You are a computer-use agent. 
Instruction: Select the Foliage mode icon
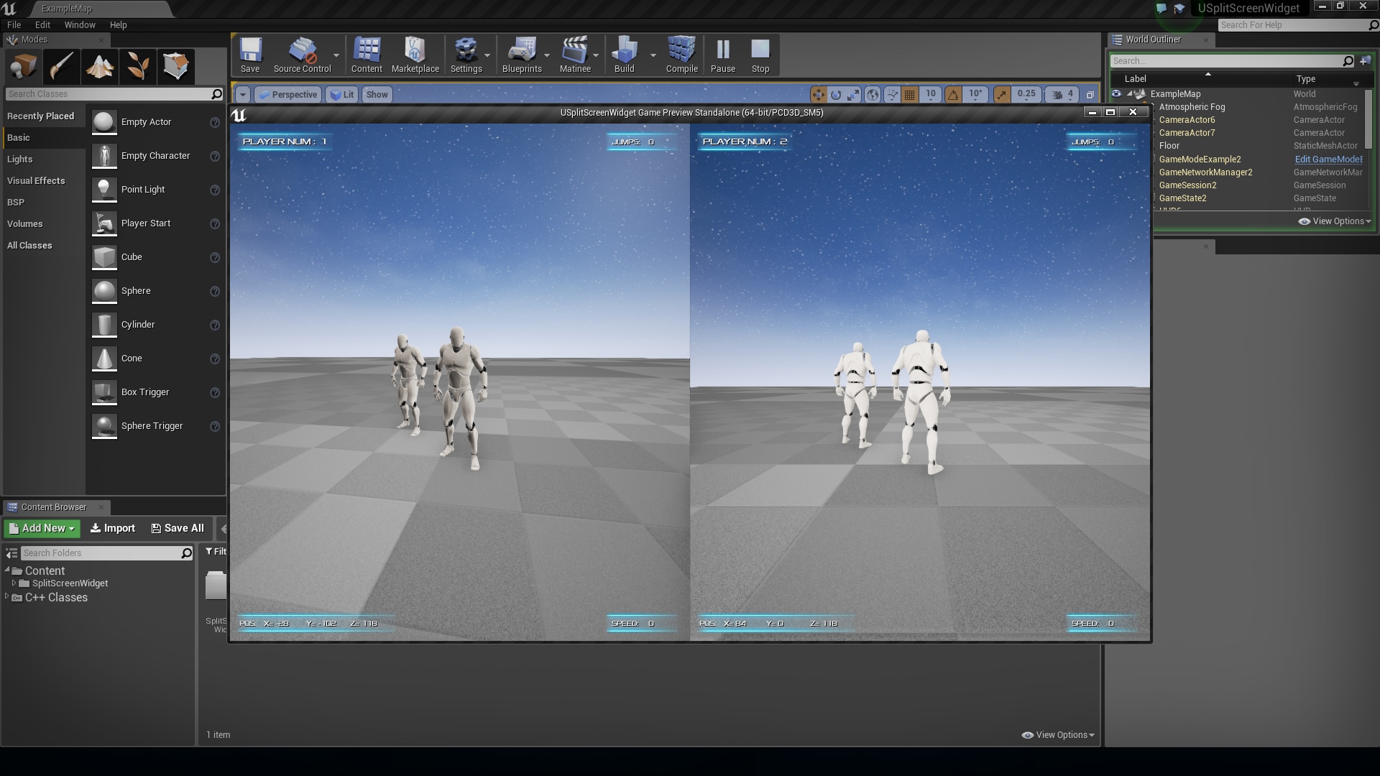click(x=138, y=66)
